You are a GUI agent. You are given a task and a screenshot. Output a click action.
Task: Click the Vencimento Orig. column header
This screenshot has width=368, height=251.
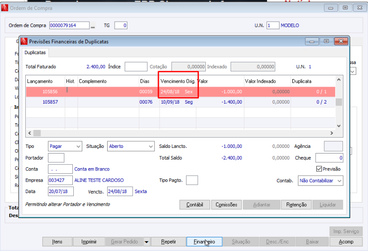click(x=178, y=81)
